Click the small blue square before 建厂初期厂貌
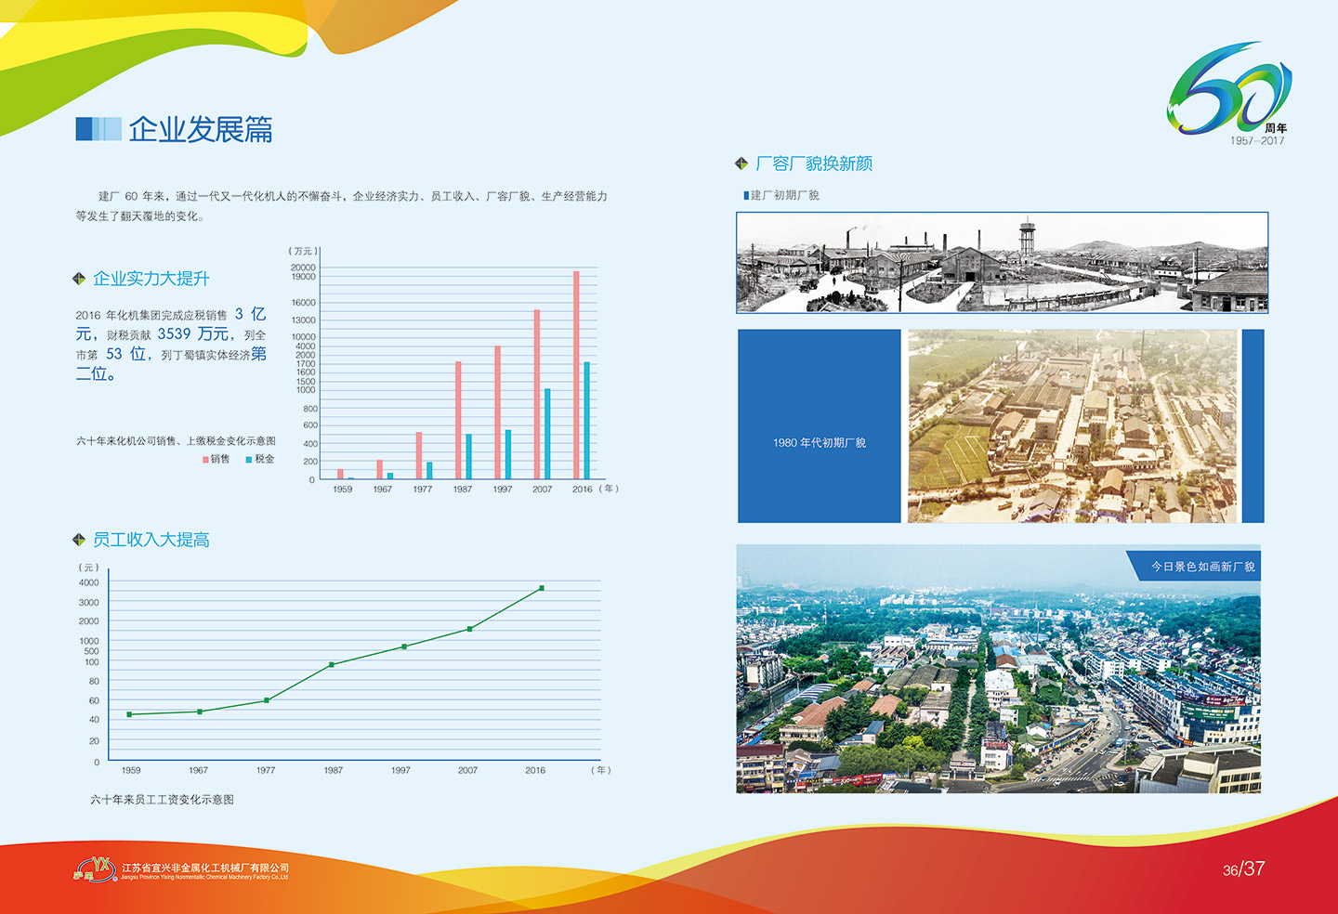Screen dimensions: 1338x914 745,196
